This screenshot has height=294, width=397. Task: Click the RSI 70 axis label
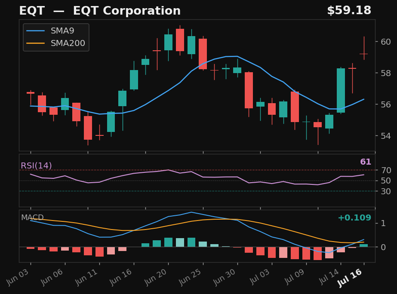click(x=386, y=170)
